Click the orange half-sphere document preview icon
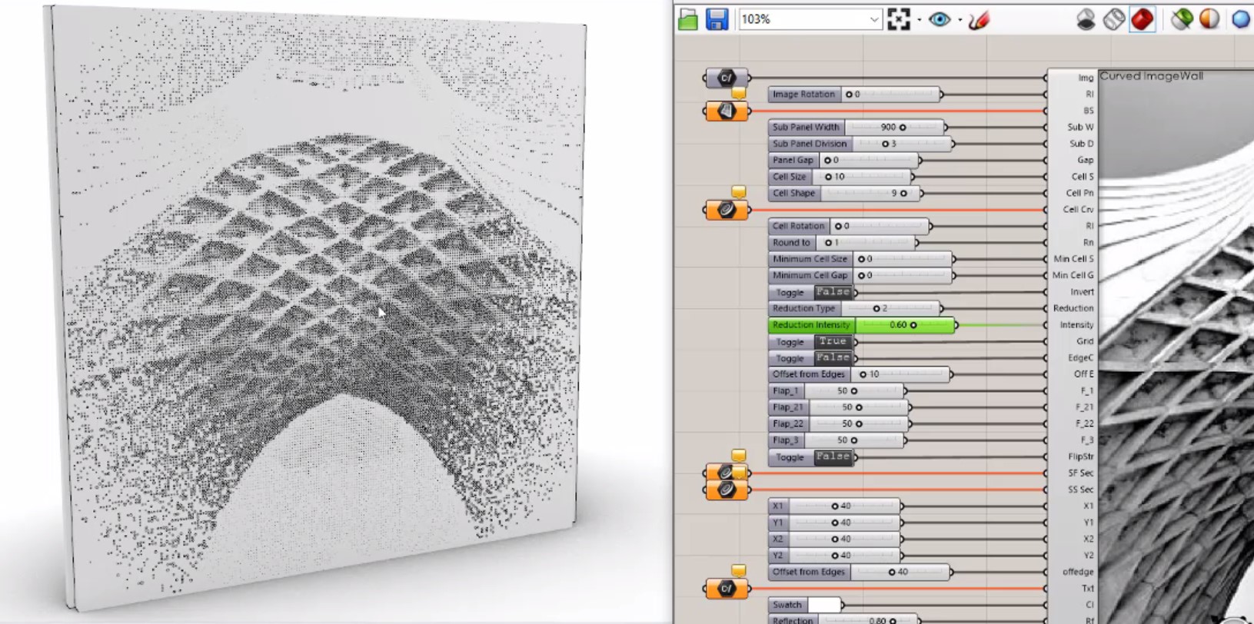Screen dimensions: 1254x624 [1209, 19]
